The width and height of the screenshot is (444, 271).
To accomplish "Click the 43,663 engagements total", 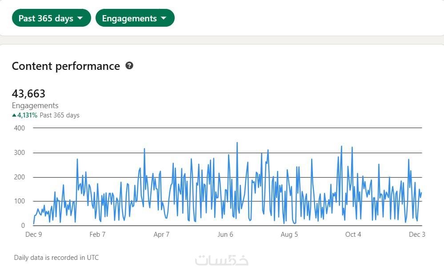I will pyautogui.click(x=28, y=94).
